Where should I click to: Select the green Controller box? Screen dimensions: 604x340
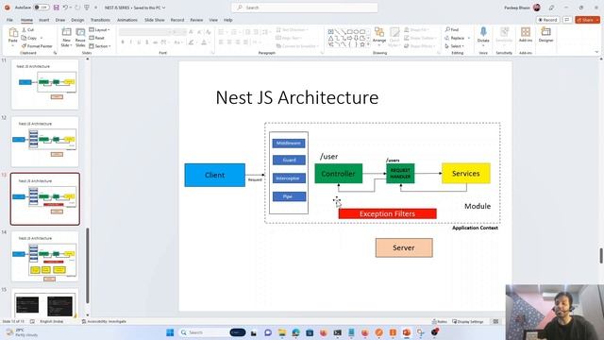pos(338,174)
